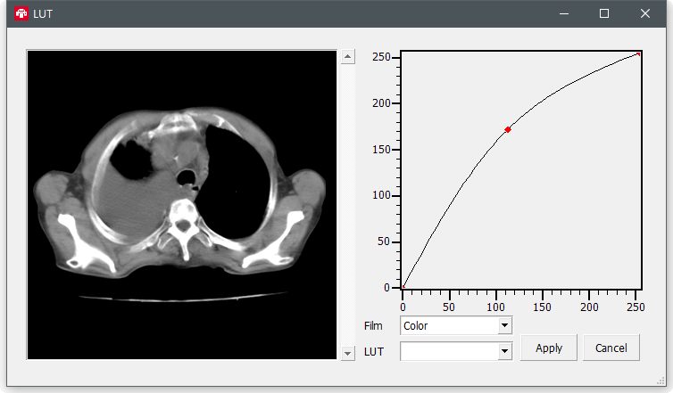The height and width of the screenshot is (393, 673).
Task: Click the scroll down arrow beside the CT image
Action: 348,354
